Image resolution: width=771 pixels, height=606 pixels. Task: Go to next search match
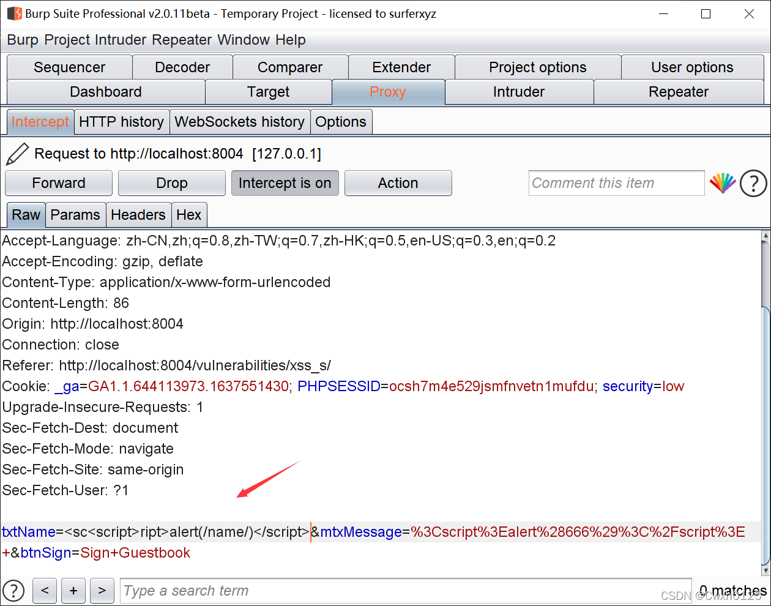[x=102, y=591]
